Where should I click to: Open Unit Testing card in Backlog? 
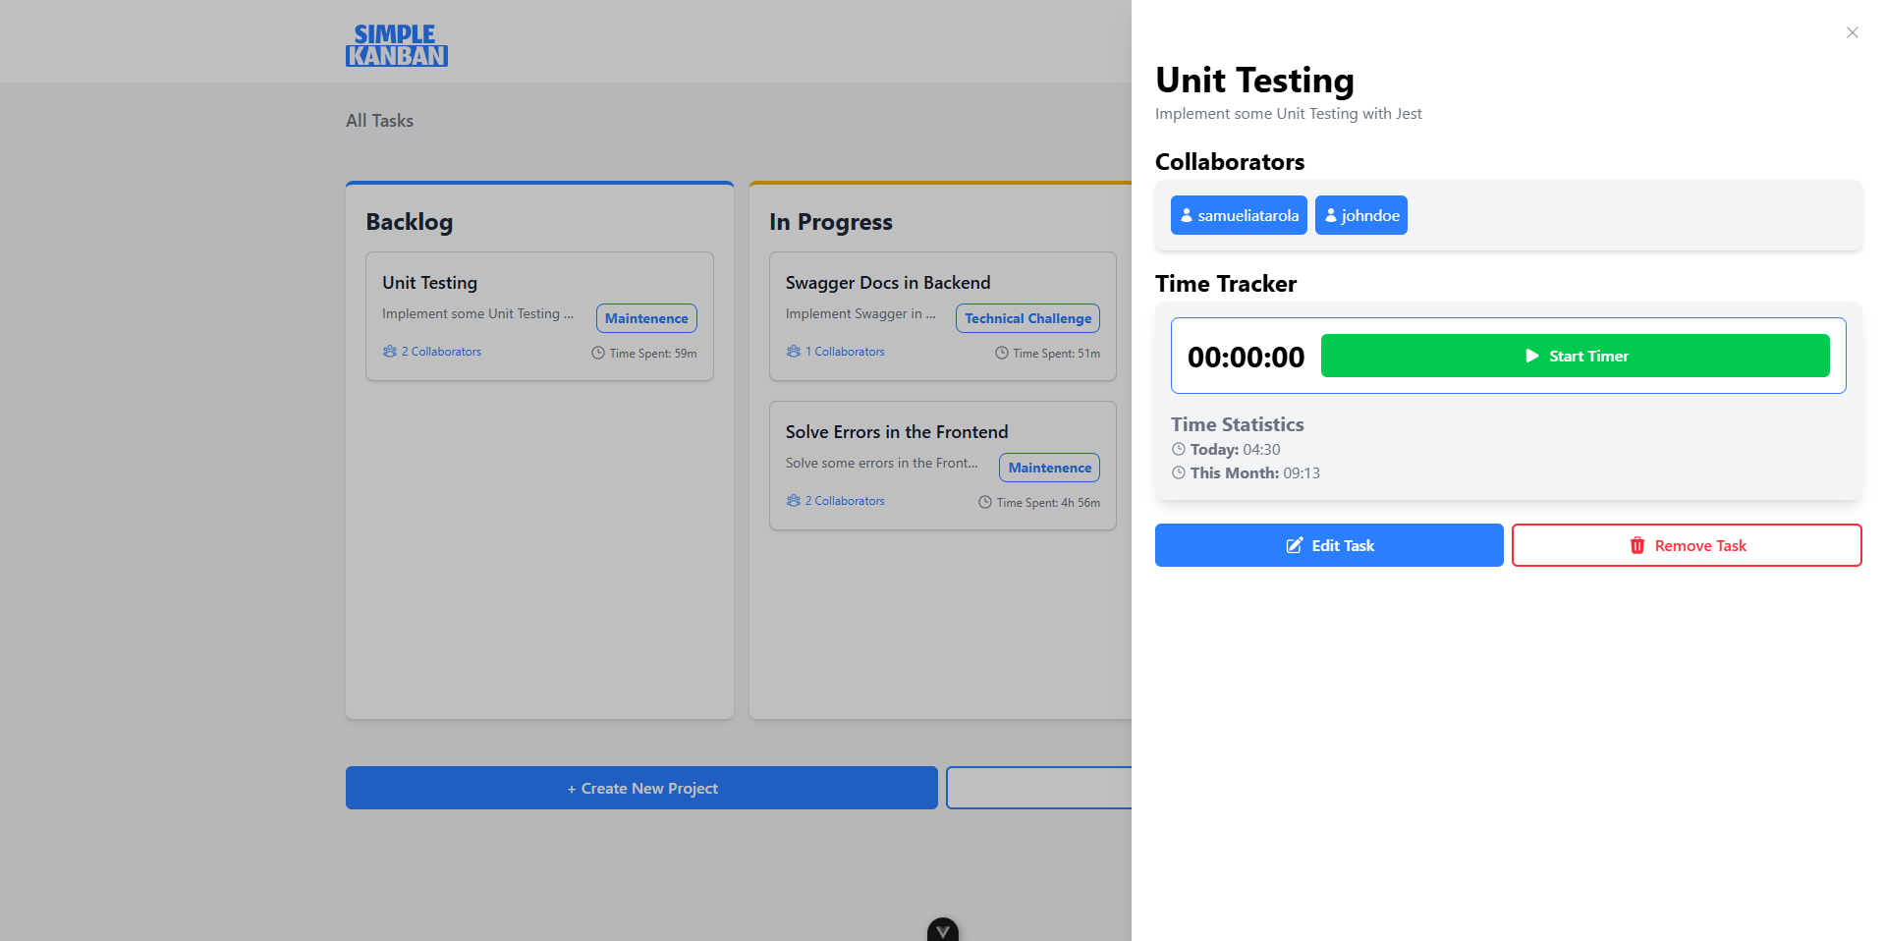point(539,316)
